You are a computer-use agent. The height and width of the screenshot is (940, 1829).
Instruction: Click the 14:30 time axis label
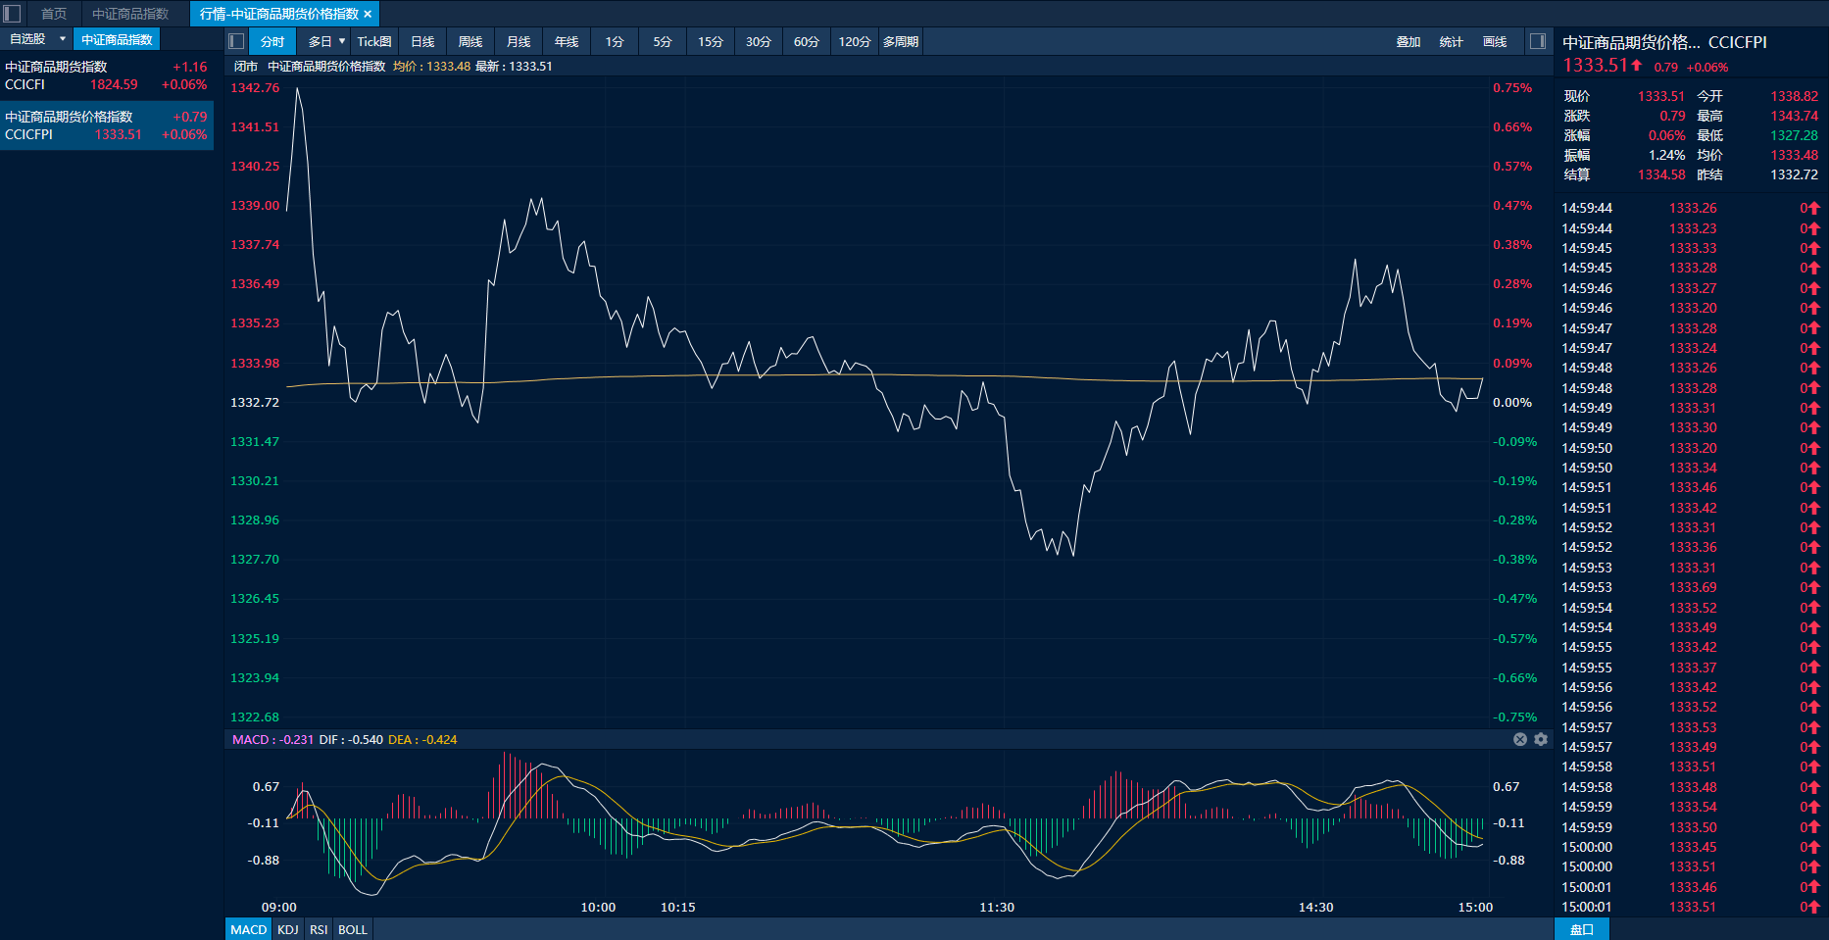coord(1315,907)
